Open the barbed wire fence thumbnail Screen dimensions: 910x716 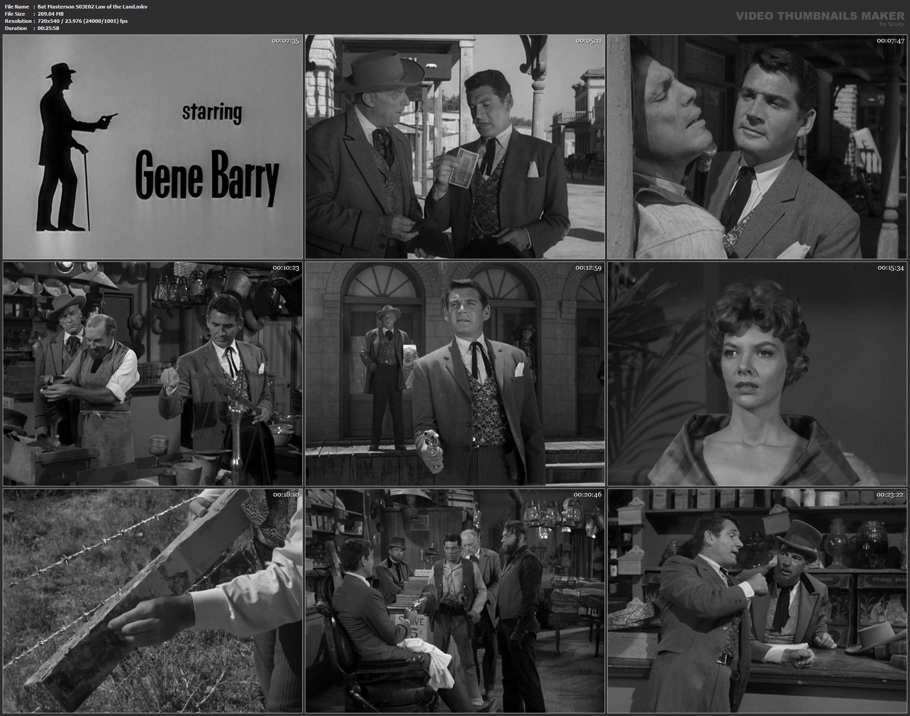coord(152,601)
